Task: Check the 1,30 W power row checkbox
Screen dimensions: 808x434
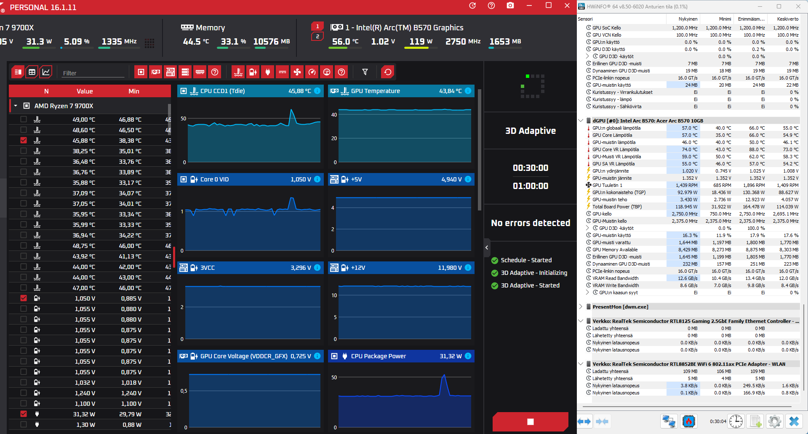Action: coord(24,425)
